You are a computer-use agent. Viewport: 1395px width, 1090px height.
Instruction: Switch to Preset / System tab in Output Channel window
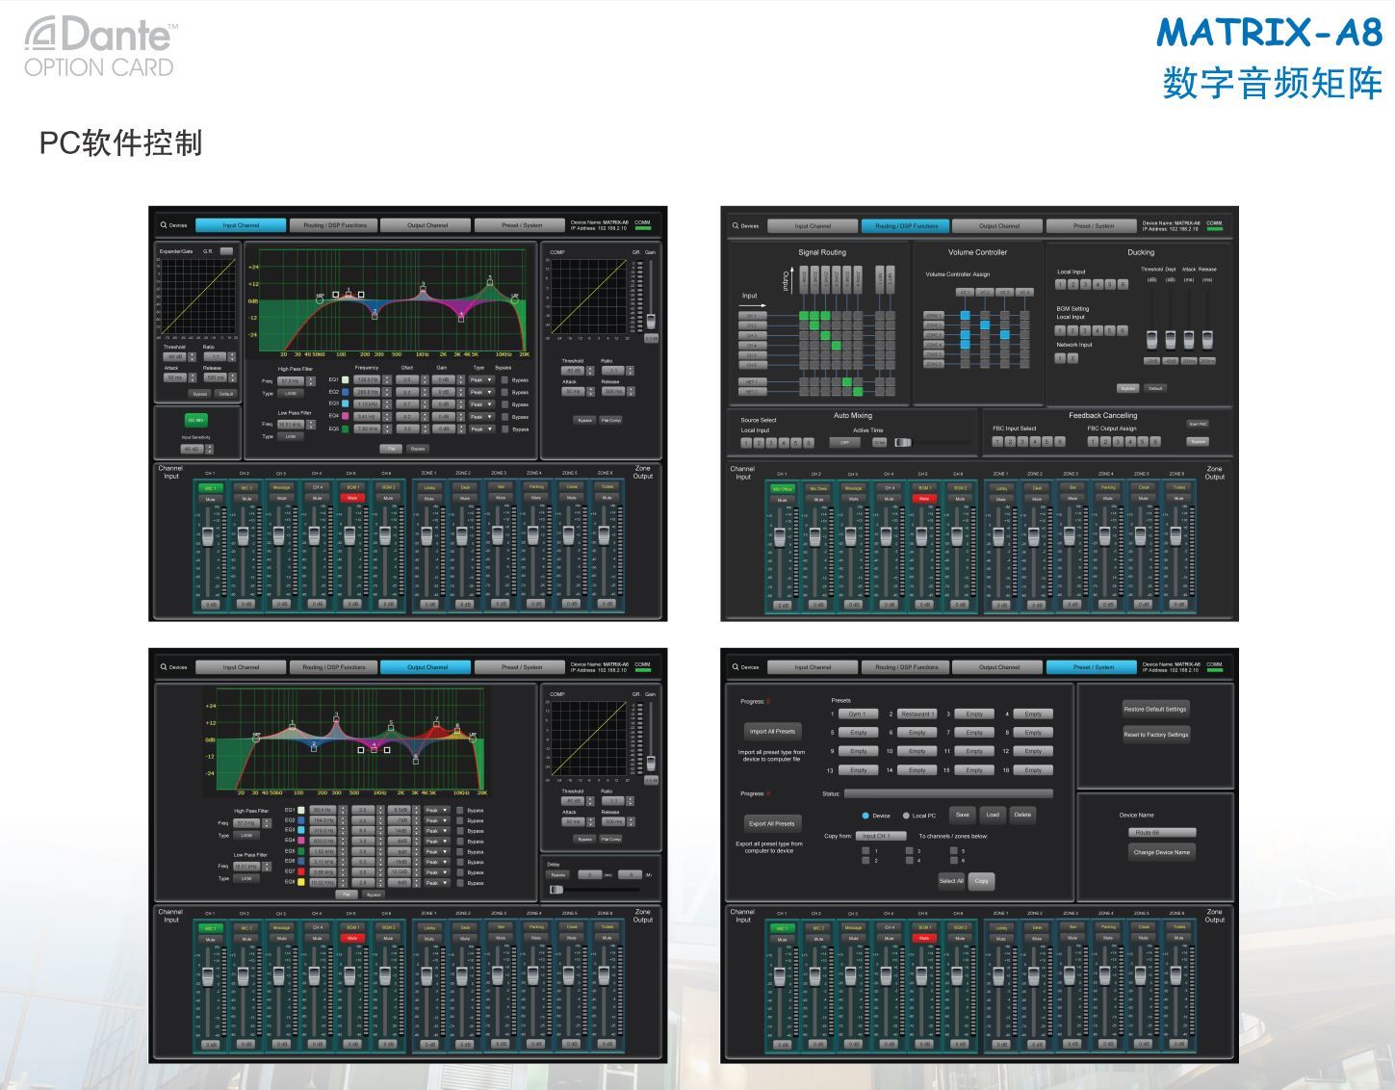(x=520, y=666)
